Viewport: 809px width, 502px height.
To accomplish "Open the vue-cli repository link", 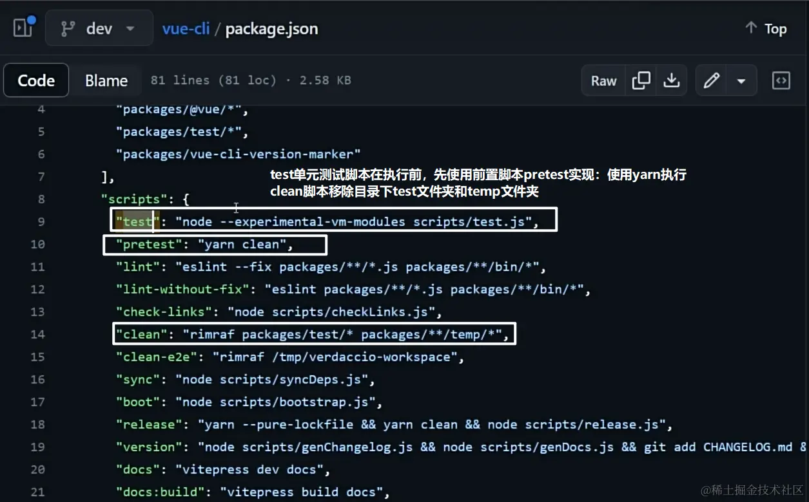I will coord(186,29).
